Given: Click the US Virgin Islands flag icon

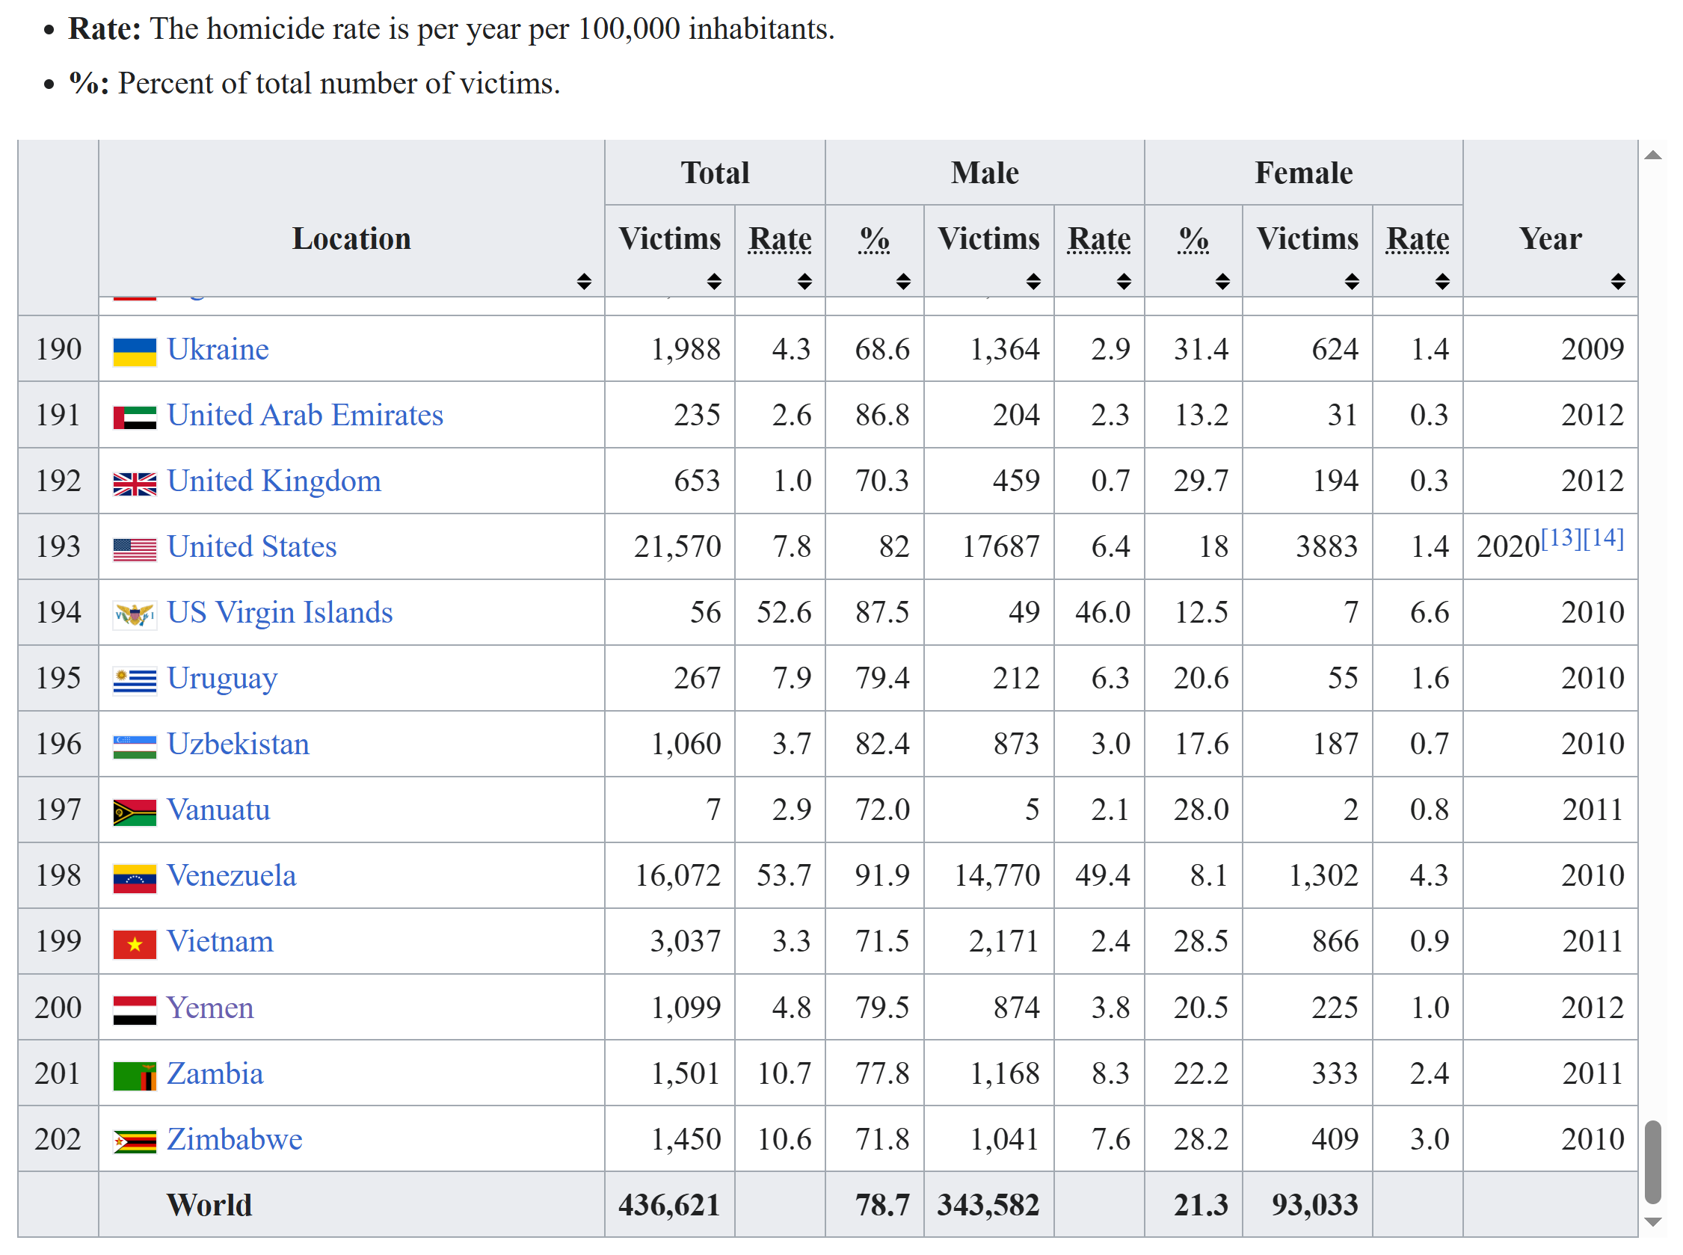Looking at the screenshot, I should tap(135, 614).
